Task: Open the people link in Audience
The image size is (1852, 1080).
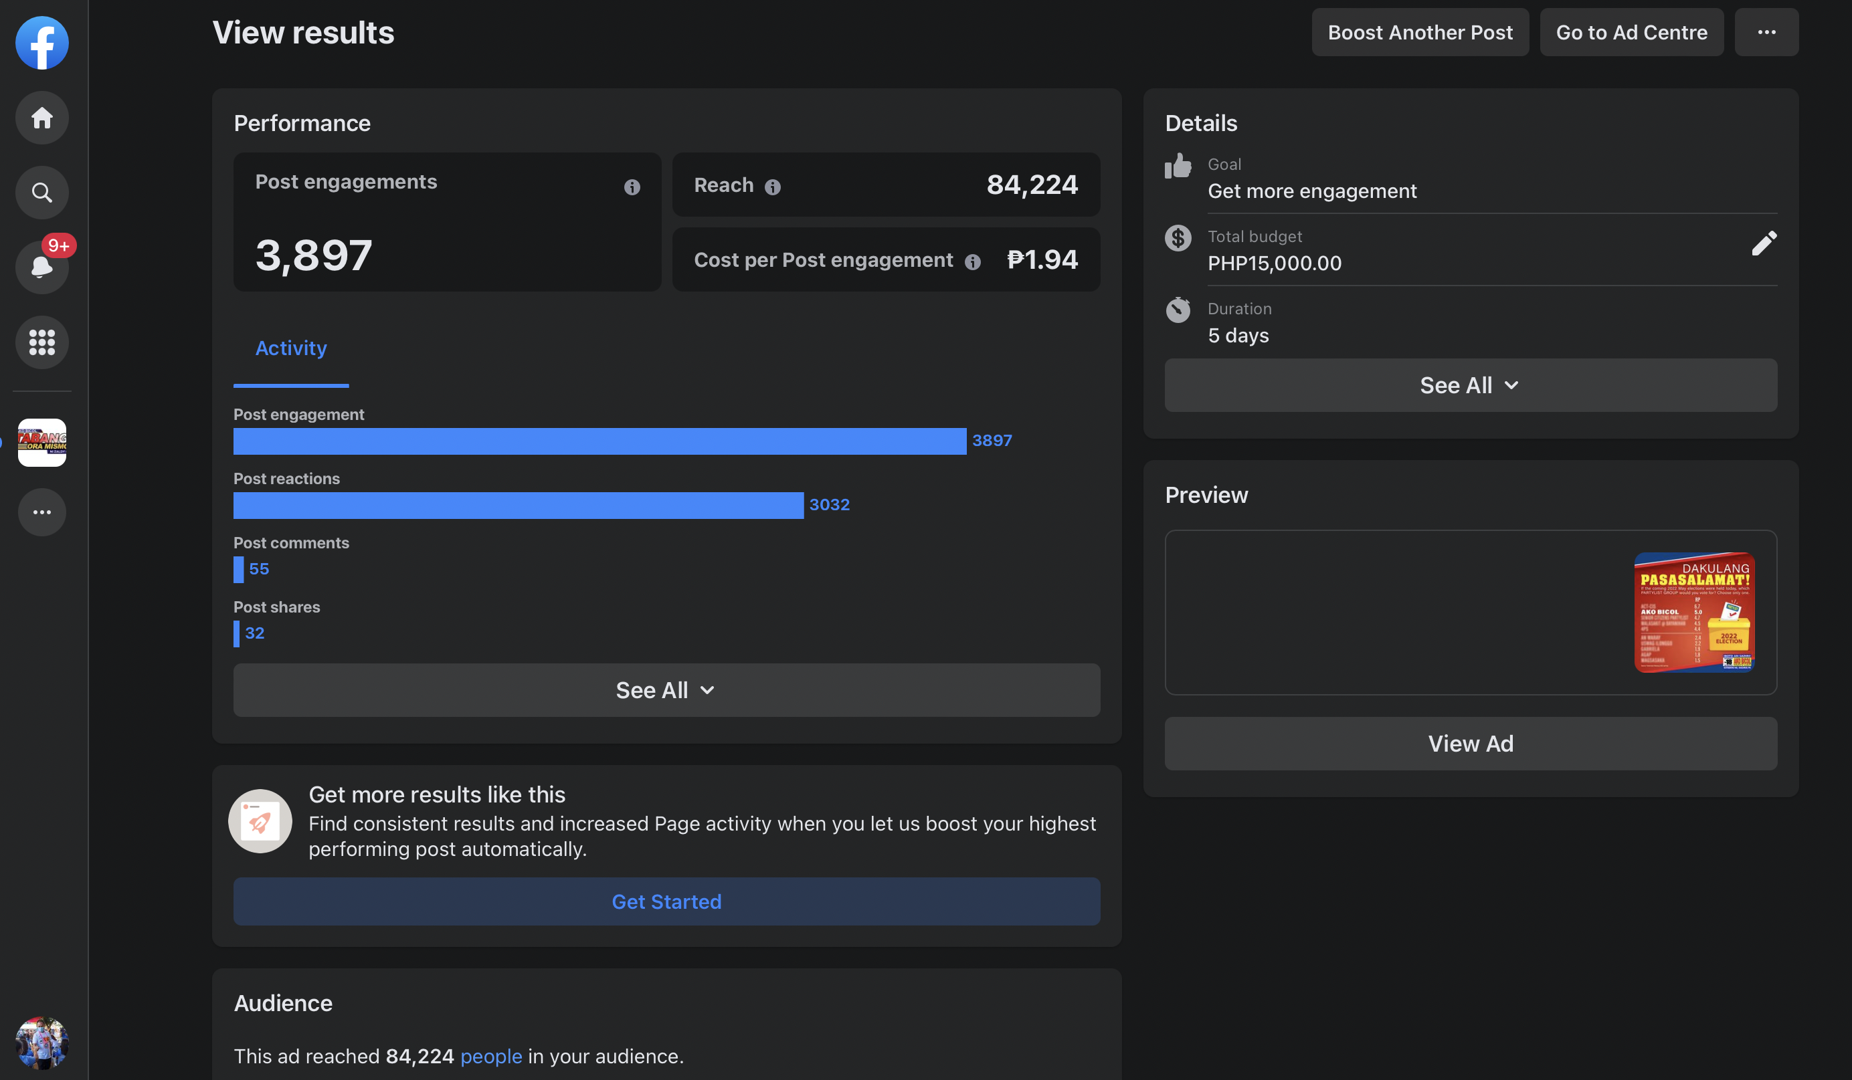Action: point(491,1057)
